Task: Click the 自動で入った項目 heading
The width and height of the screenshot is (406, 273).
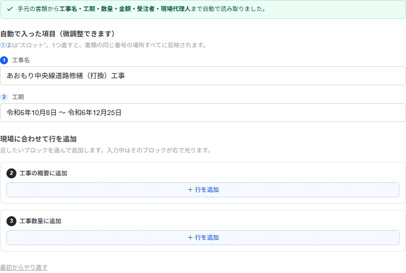Action: pos(58,34)
